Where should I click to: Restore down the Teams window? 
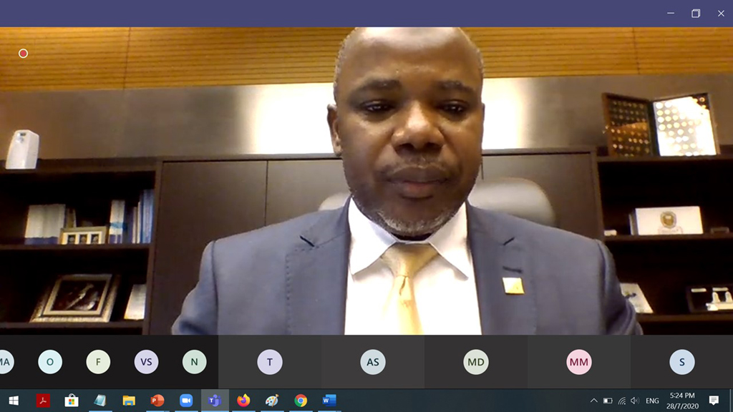(x=696, y=13)
